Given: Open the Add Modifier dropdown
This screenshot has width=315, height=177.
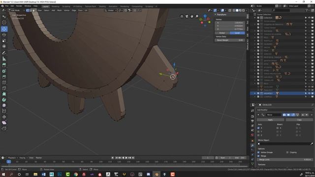Looking at the screenshot, I should (x=285, y=110).
